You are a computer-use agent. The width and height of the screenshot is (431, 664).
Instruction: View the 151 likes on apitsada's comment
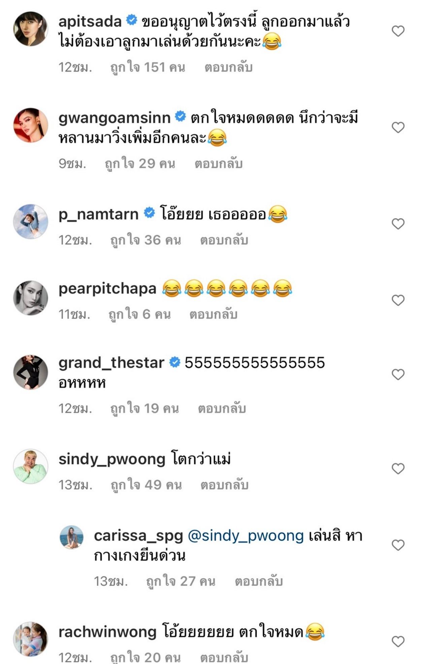pos(148,67)
